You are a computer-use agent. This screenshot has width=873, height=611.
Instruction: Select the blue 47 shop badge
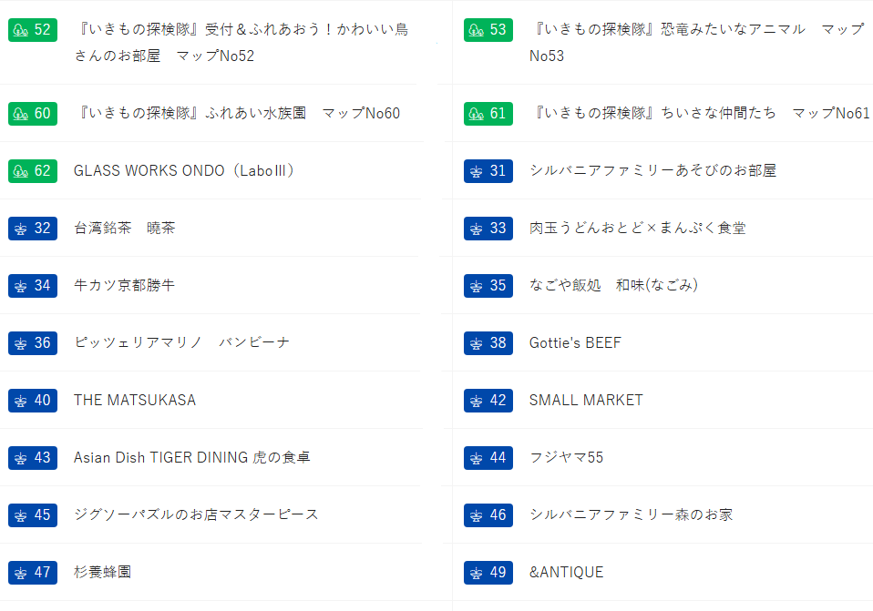[33, 573]
